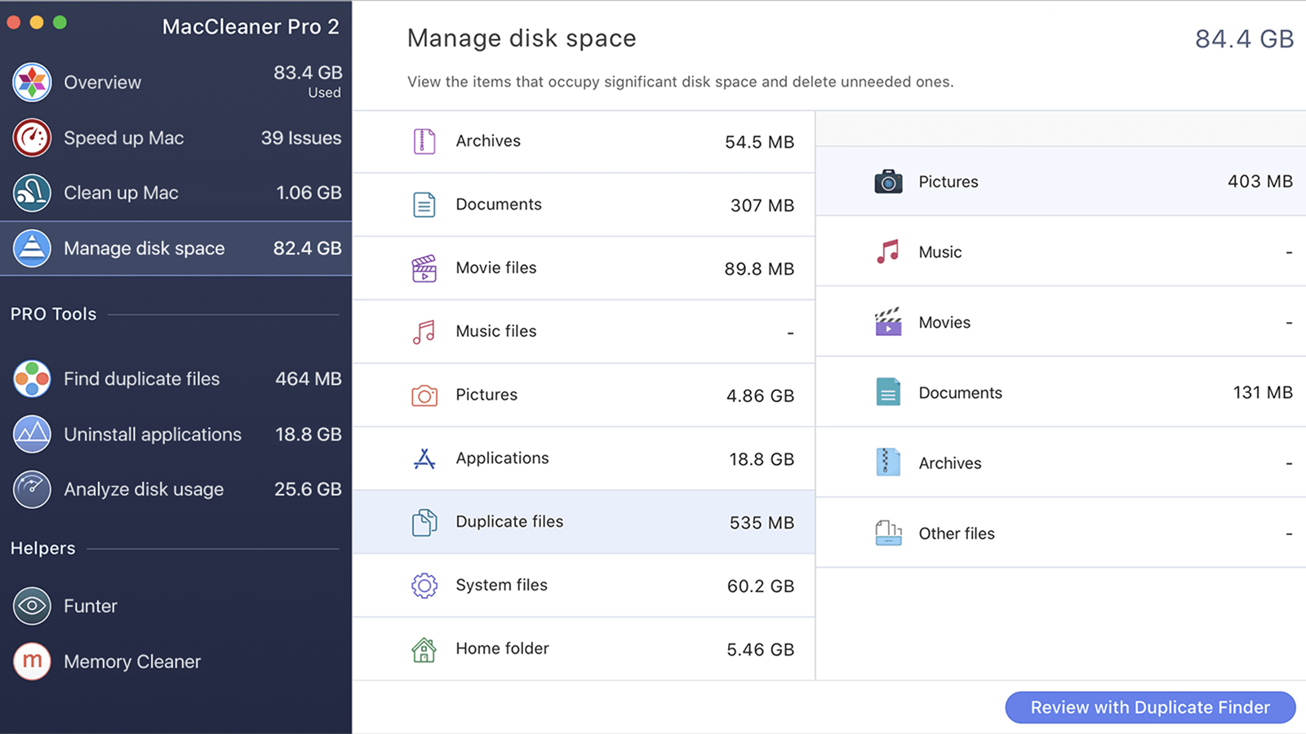Click the Duplicate files pages icon
Screen dimensions: 1306x734
[x=424, y=522]
